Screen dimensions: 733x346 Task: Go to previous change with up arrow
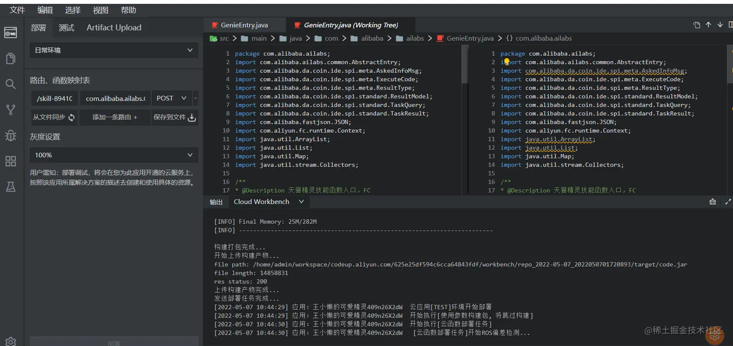(x=708, y=25)
